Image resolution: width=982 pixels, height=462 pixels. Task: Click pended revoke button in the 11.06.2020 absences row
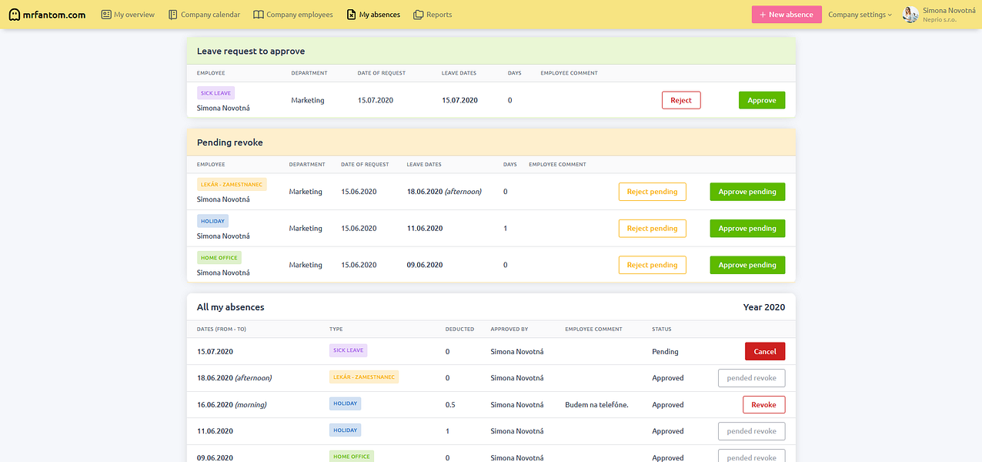click(752, 431)
